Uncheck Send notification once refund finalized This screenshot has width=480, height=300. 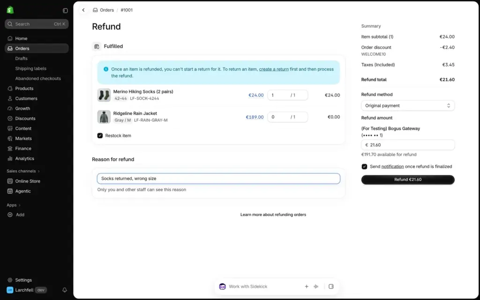(364, 166)
